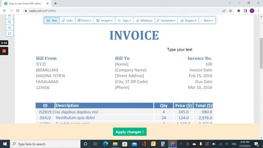The width and height of the screenshot is (263, 148).
Task: Open the notification center
Action: coord(256,144)
